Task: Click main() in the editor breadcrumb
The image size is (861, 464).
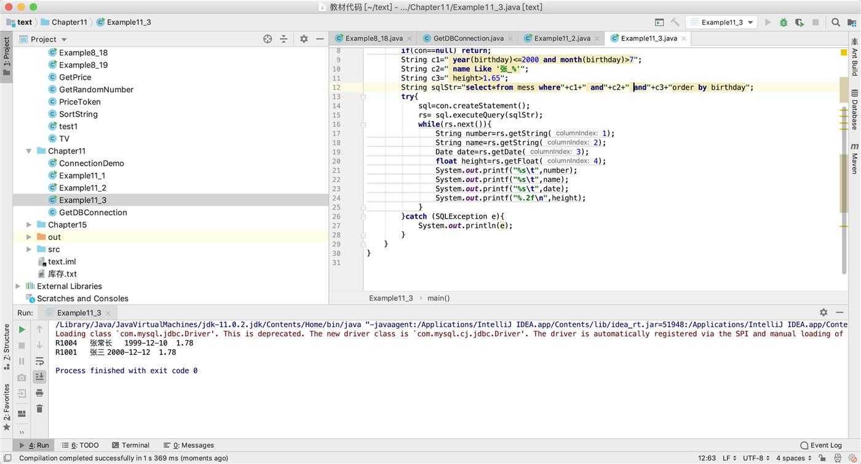Action: click(x=438, y=298)
